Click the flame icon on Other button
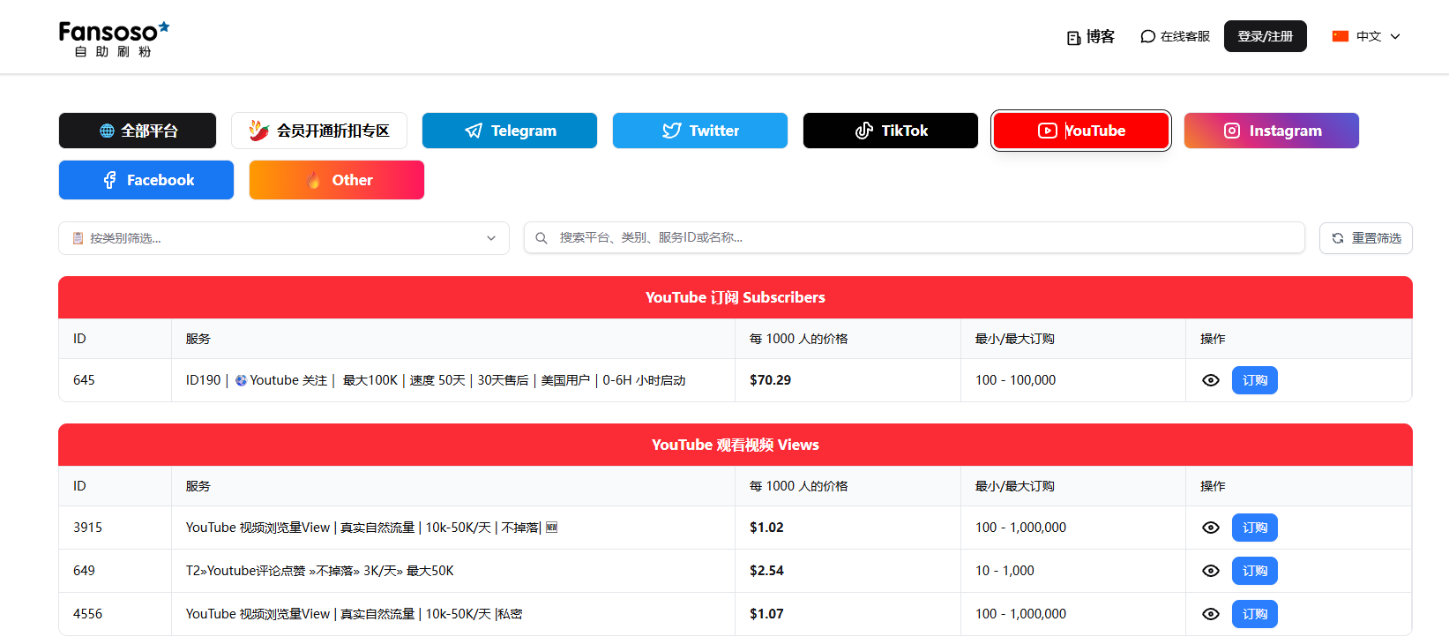Viewport: 1449px width, 644px height. click(x=313, y=180)
